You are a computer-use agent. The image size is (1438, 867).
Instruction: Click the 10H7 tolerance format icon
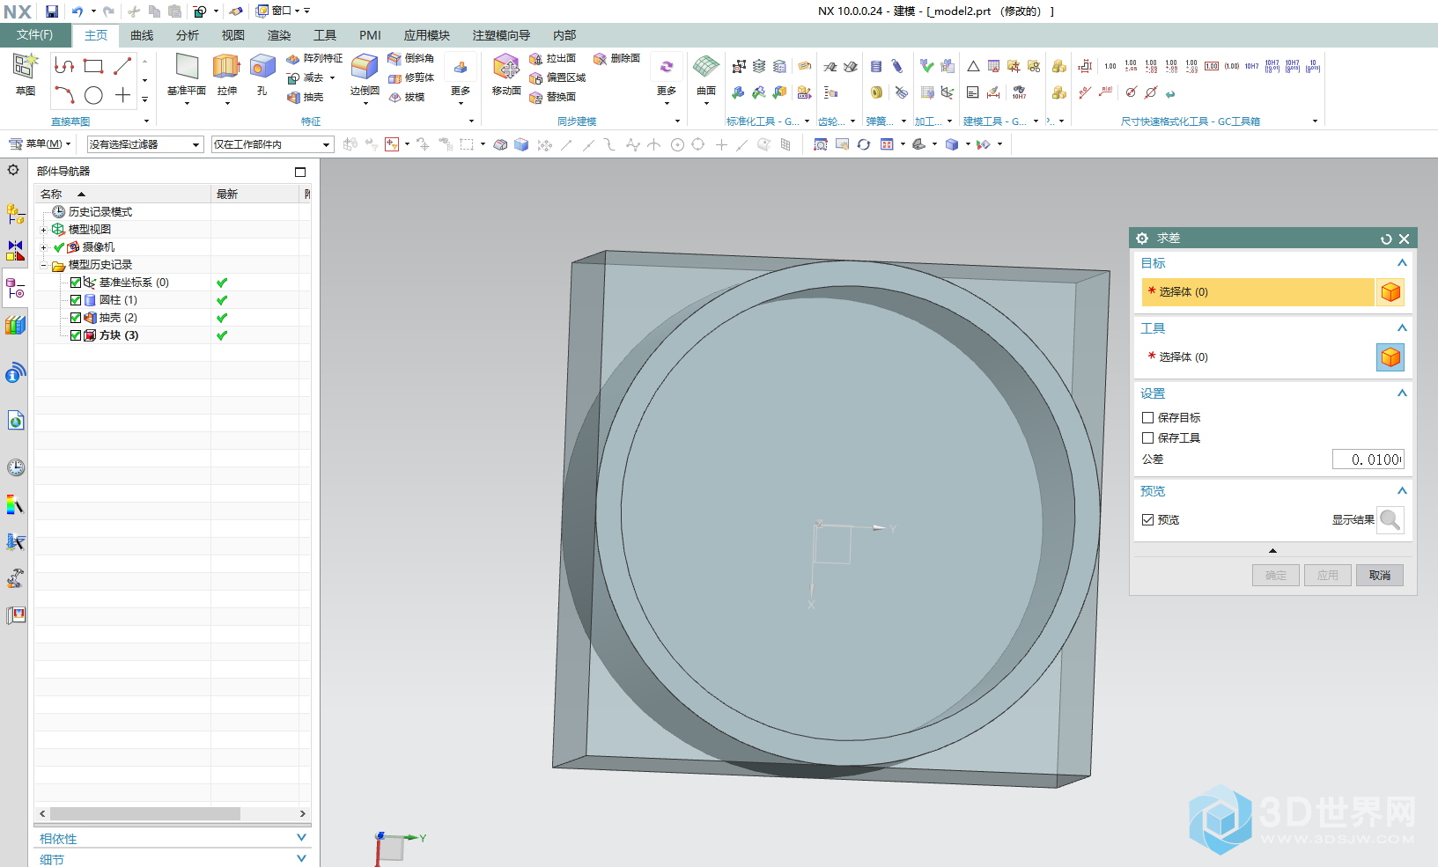pos(1251,66)
